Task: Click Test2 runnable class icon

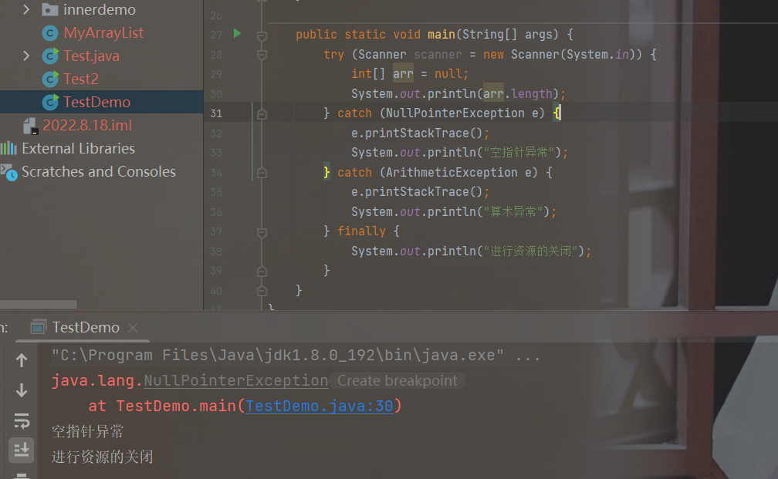Action: click(x=50, y=79)
